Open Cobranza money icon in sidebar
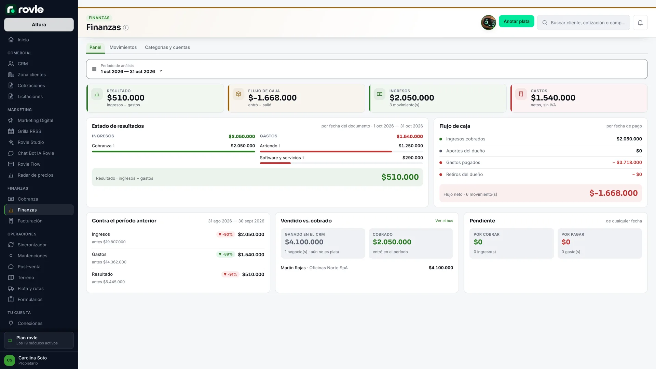The height and width of the screenshot is (369, 656). tap(11, 199)
